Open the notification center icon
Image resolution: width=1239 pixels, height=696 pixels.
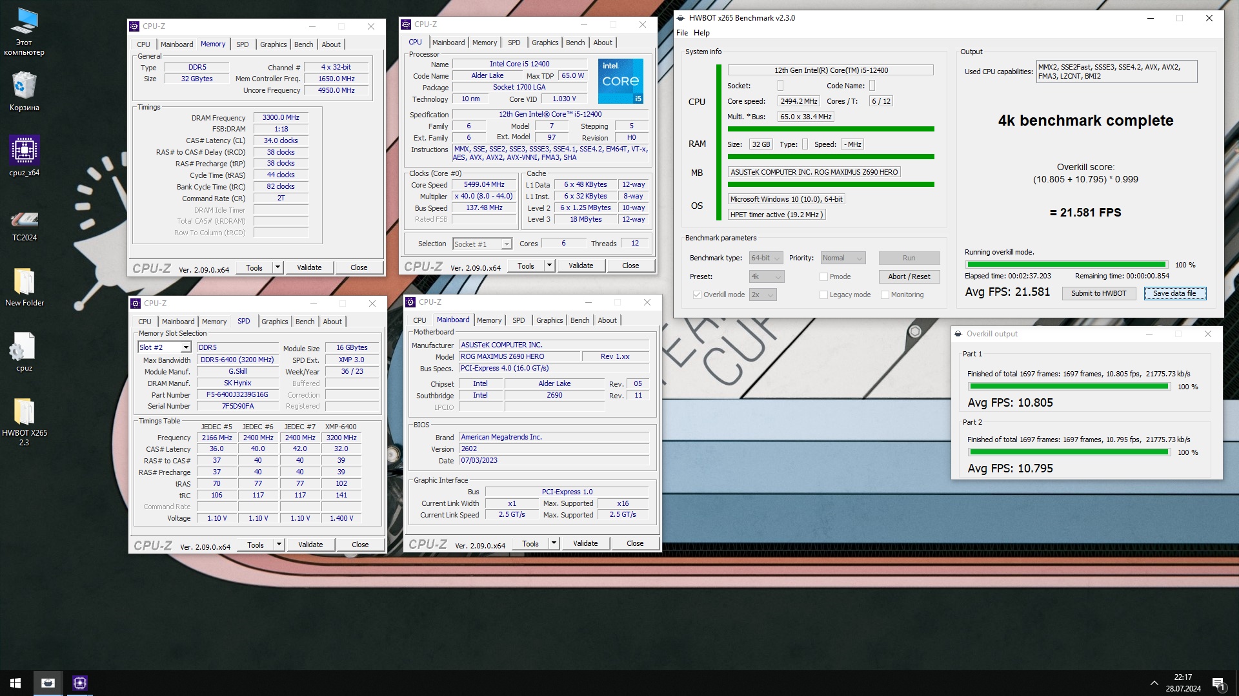point(1218,683)
